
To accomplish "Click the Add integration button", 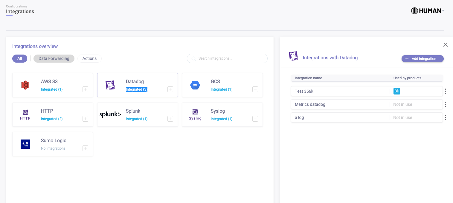I will tap(422, 59).
